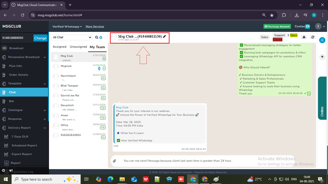The height and width of the screenshot is (184, 328).
Task: Open Devashish chat in list
Action: coord(79,106)
